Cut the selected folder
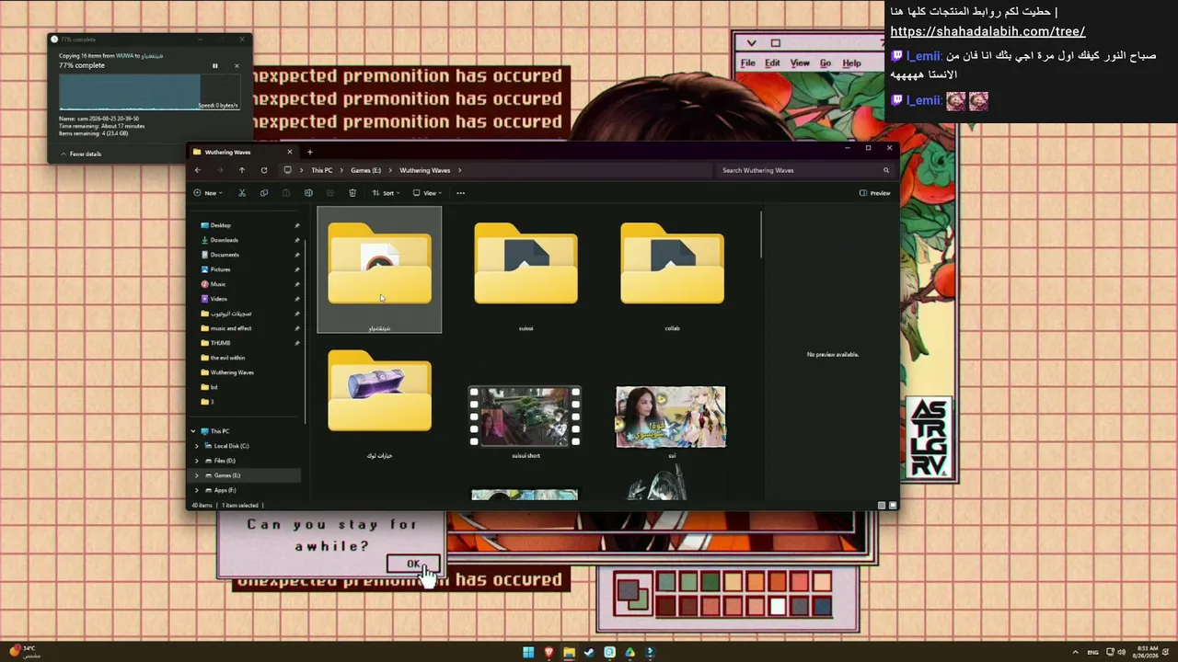 242,193
